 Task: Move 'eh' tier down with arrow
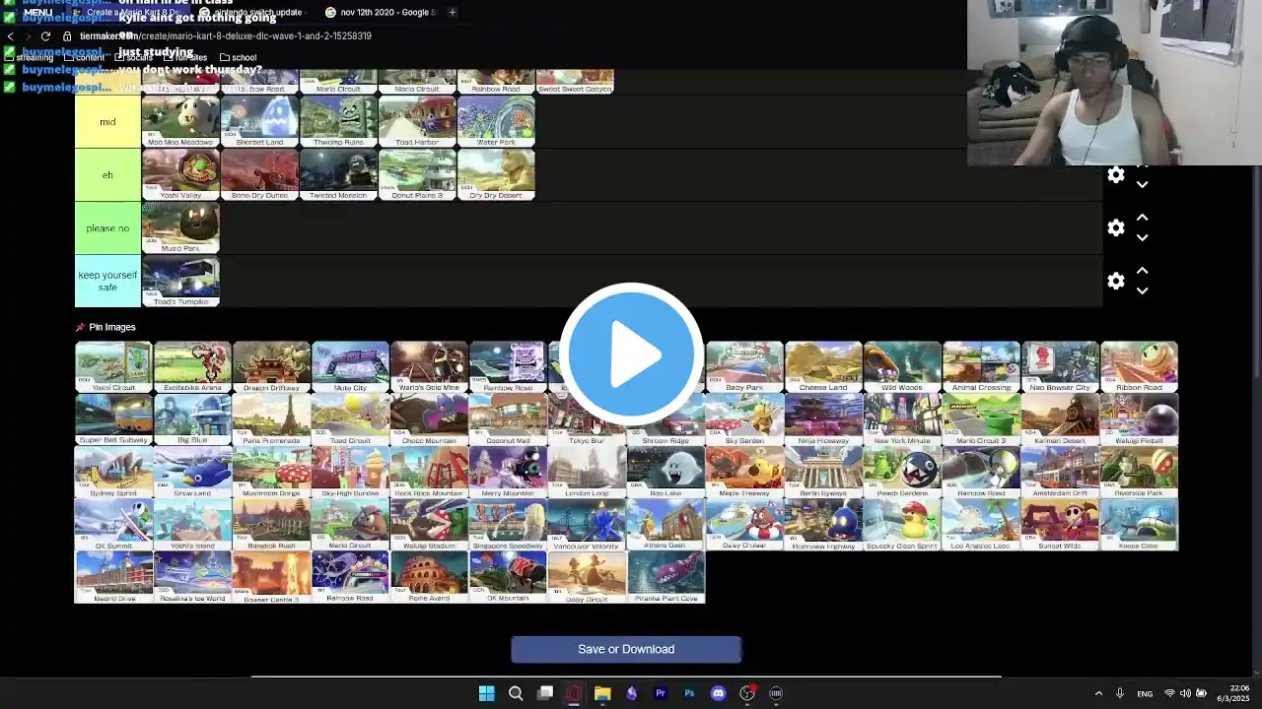coord(1142,184)
